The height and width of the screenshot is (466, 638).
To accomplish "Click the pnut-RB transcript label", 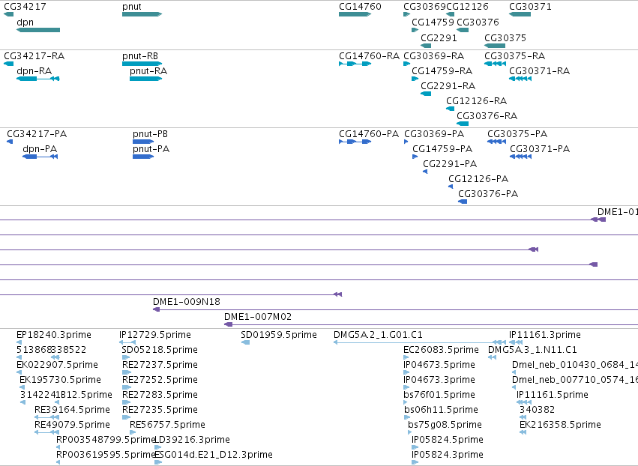I will [140, 56].
